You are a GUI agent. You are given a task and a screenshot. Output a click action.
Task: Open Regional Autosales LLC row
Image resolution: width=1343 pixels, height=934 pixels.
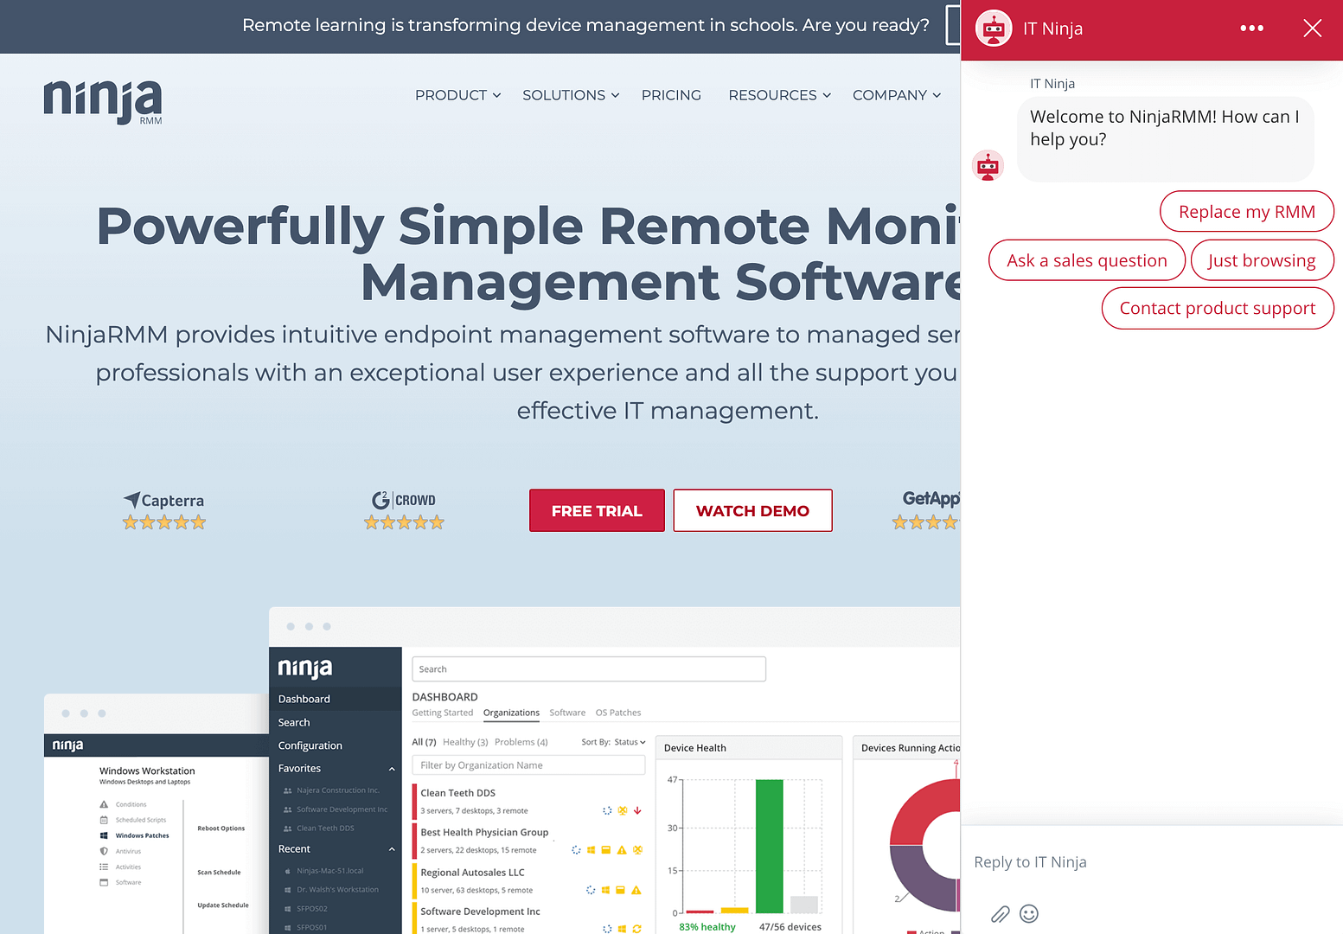tap(529, 880)
